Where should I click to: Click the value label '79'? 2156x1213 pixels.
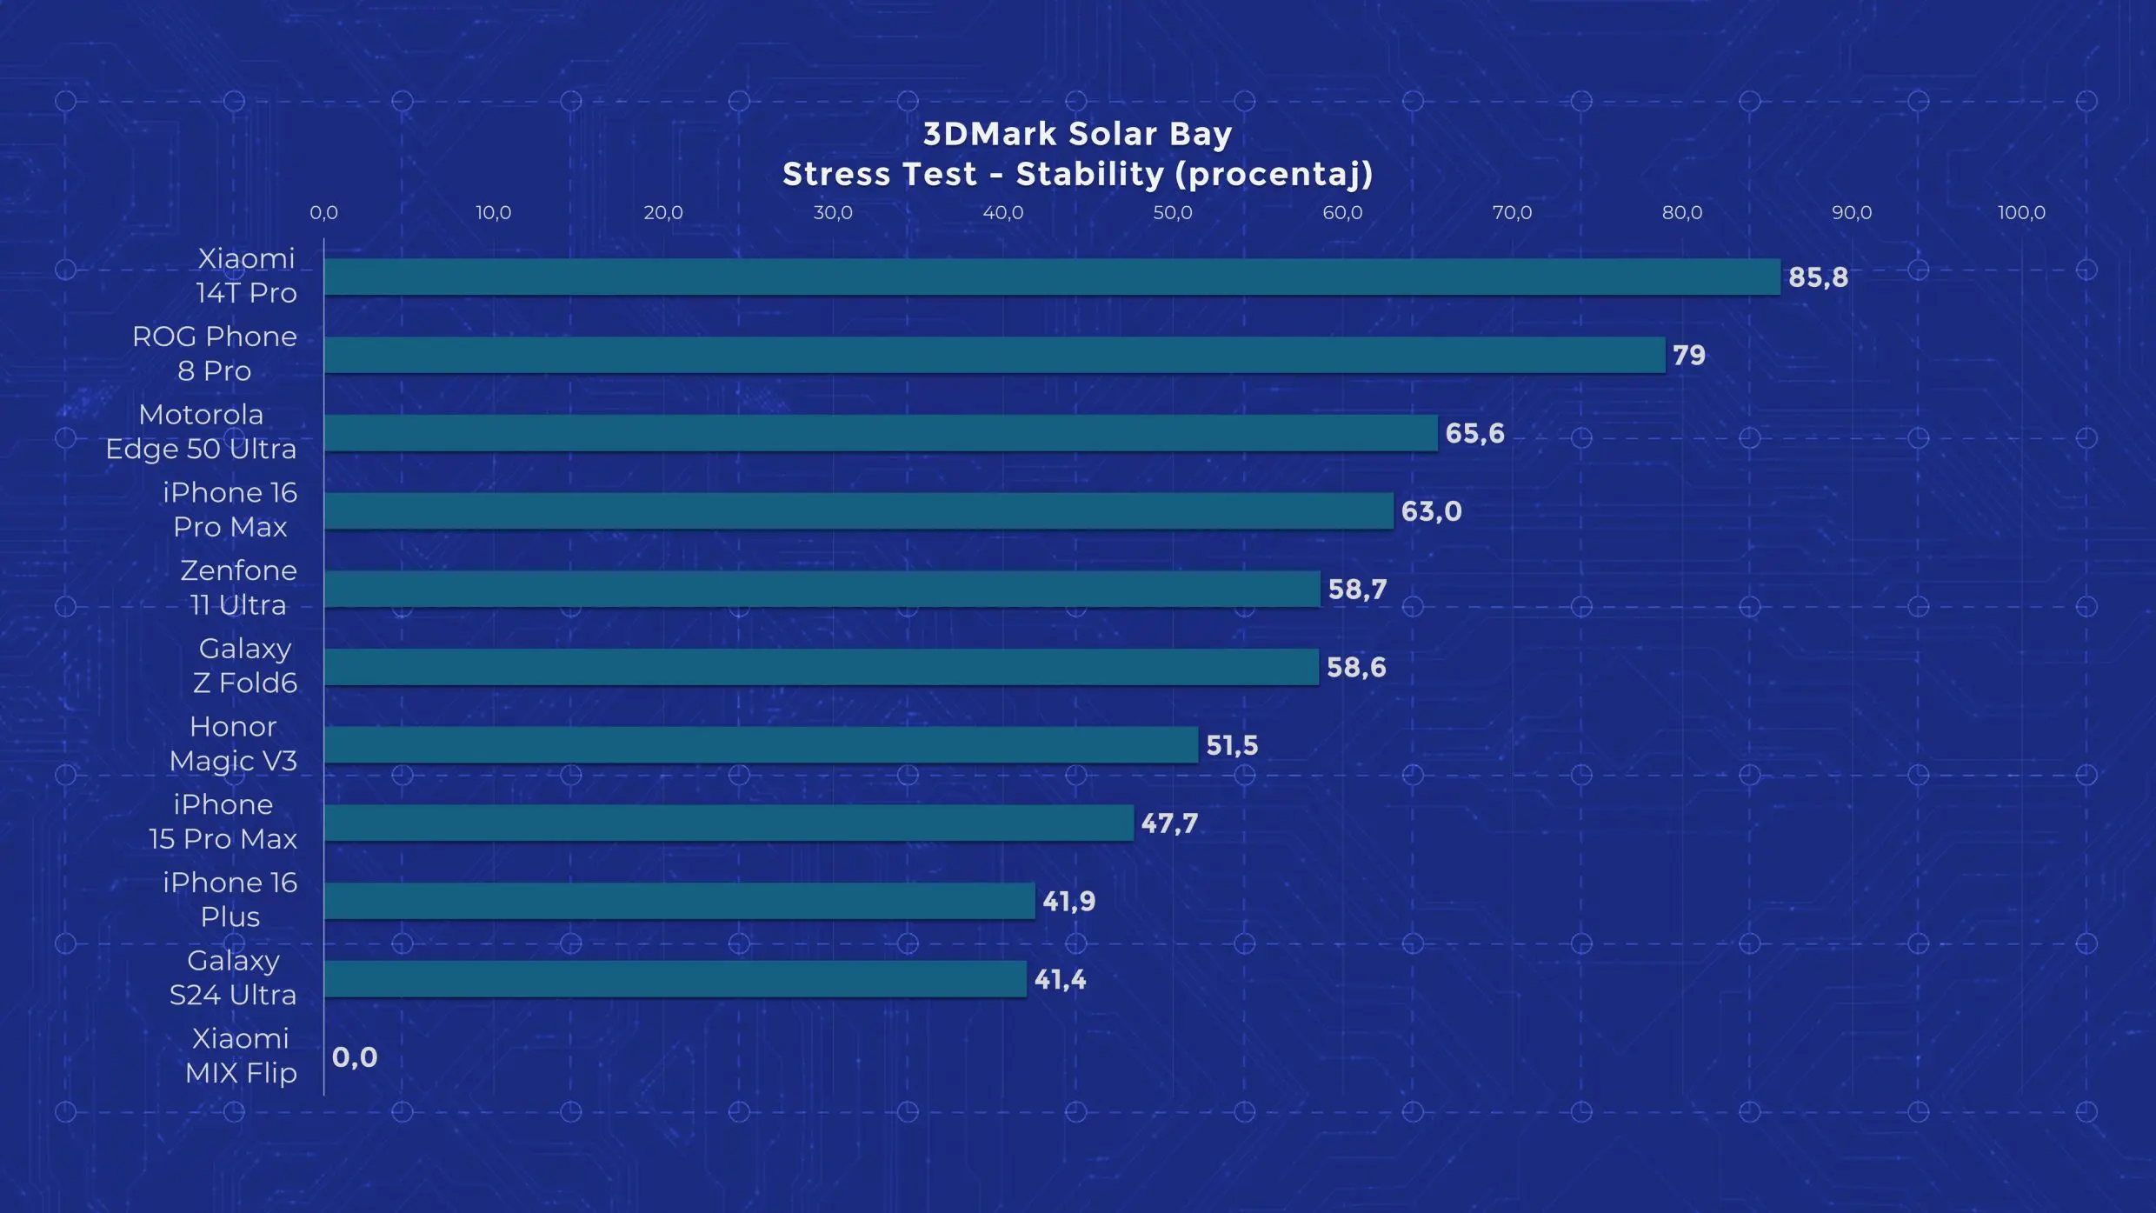(1689, 356)
